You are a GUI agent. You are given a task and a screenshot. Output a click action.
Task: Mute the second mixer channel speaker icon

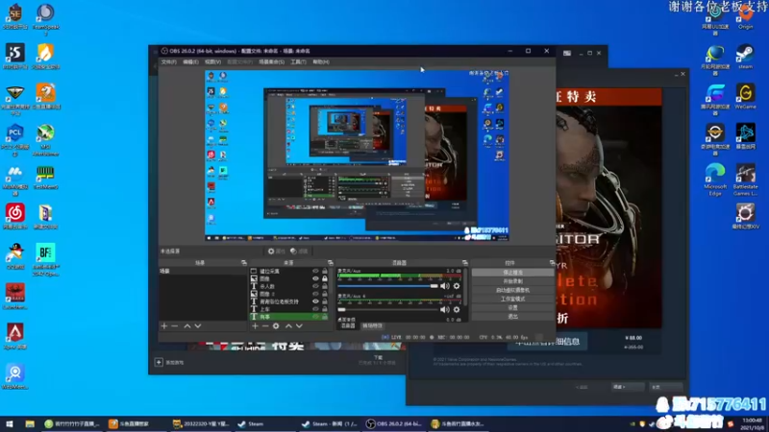(x=444, y=309)
